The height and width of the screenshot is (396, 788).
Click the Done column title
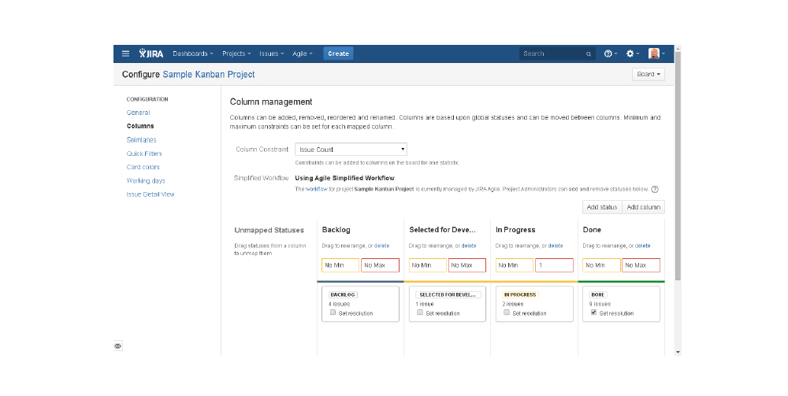click(592, 230)
